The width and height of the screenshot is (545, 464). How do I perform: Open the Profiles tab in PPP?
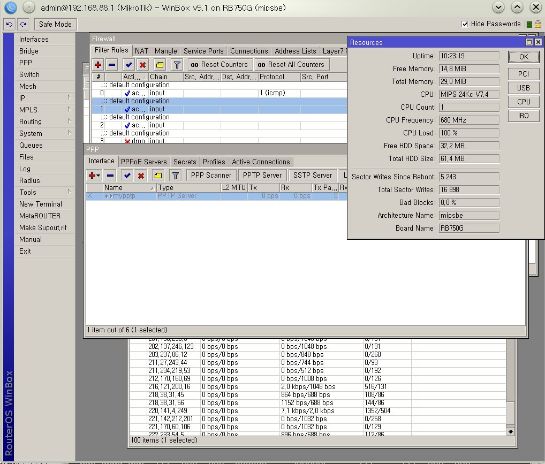[214, 162]
